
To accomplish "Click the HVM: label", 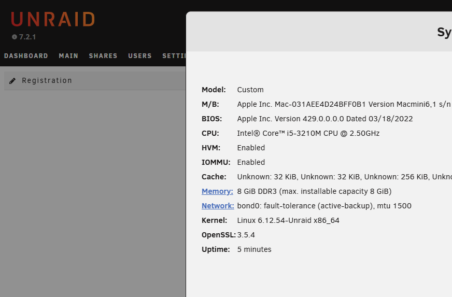I will point(211,148).
